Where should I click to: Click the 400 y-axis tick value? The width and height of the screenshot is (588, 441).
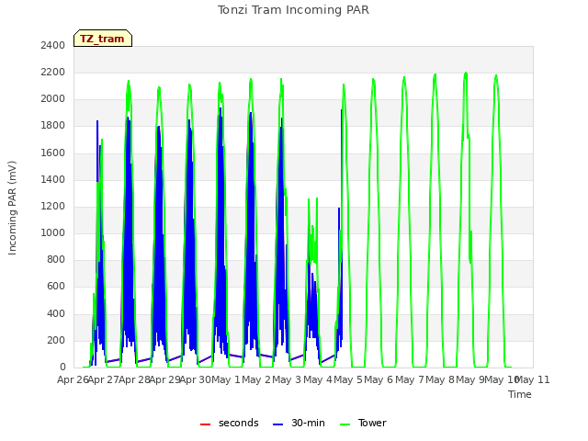click(x=56, y=313)
